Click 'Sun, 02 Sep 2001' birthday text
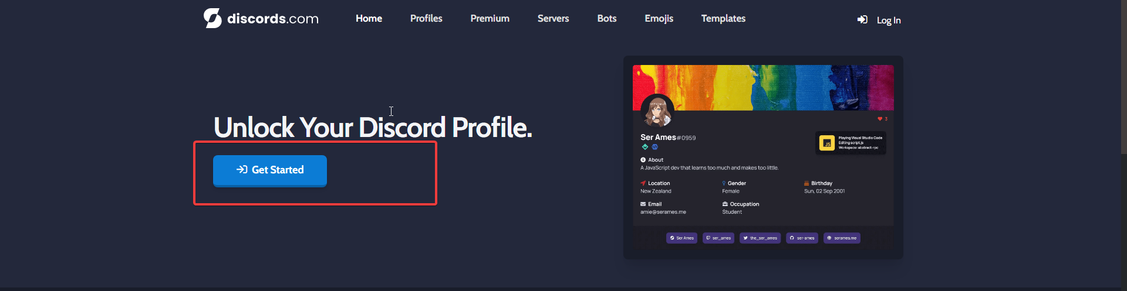The width and height of the screenshot is (1127, 291). point(825,191)
